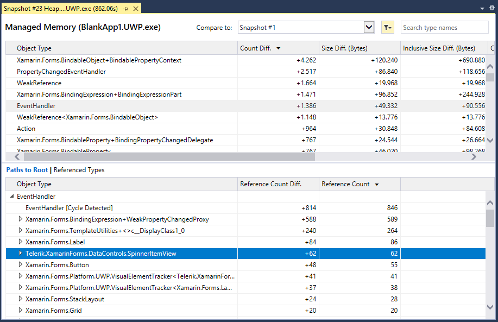Select the Xamarin.Forms.Grid tree row
Image resolution: width=498 pixels, height=322 pixels.
click(x=245, y=311)
